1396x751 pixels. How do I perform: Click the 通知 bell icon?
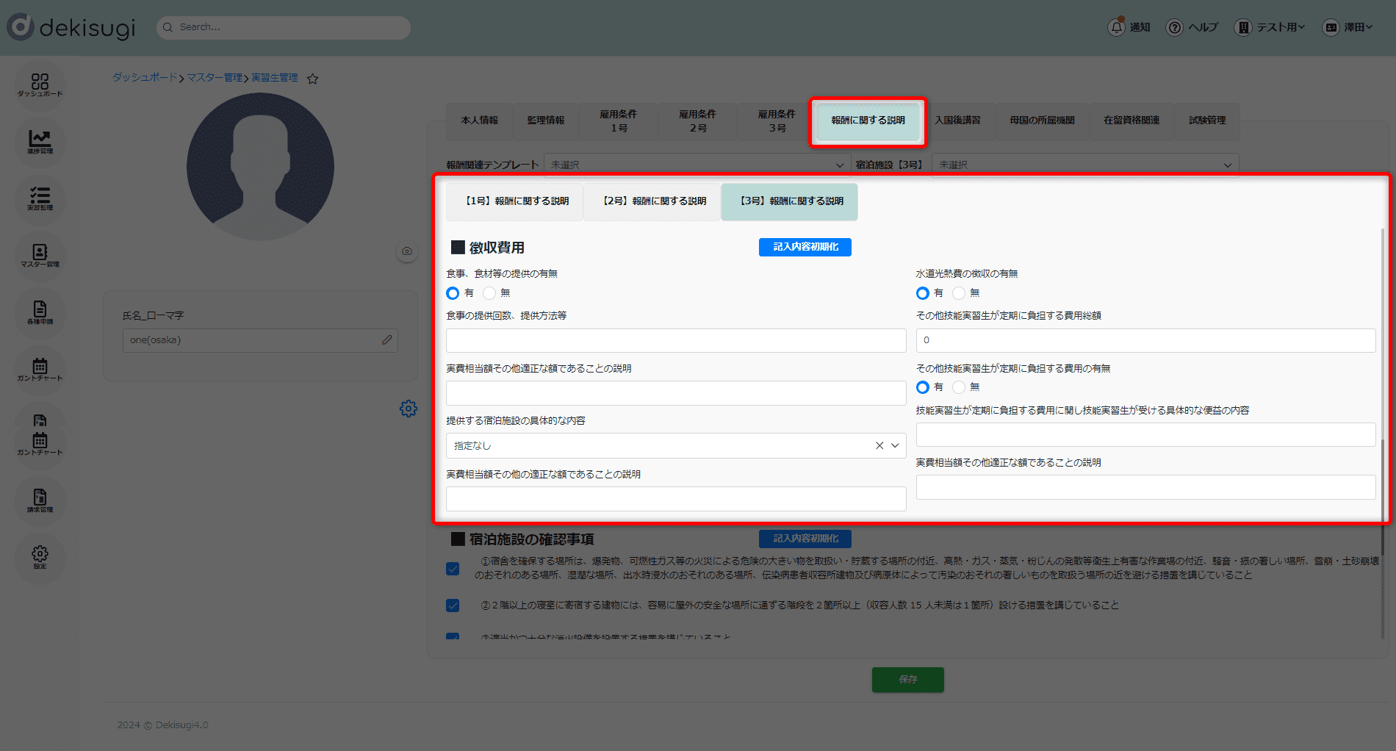pos(1116,27)
